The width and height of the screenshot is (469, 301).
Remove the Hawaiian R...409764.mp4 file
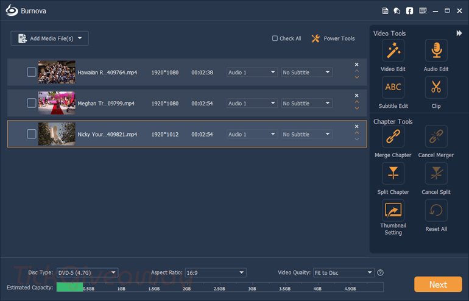(x=356, y=65)
